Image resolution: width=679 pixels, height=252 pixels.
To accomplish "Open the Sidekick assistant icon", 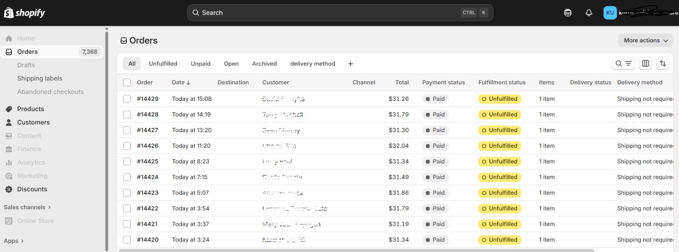I will [x=568, y=13].
